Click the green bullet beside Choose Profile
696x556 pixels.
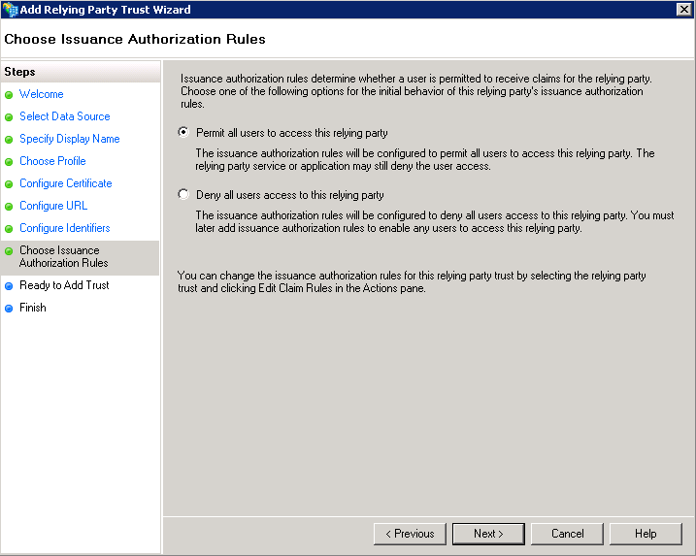pos(9,162)
